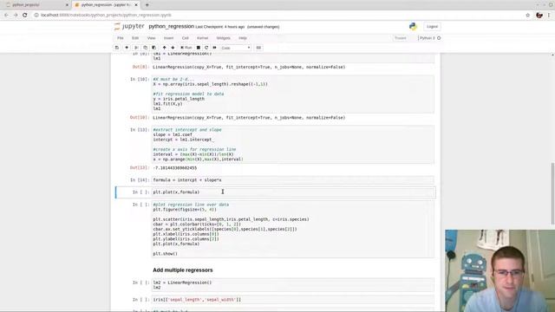555x312 pixels.
Task: Go back in browser history
Action: [x=6, y=15]
